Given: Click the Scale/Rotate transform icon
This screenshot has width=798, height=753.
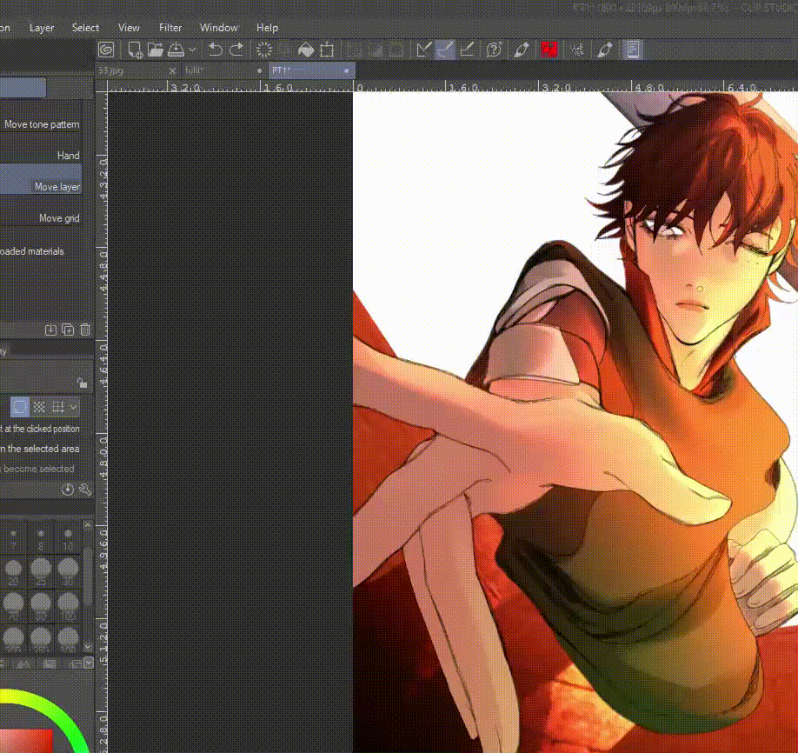Looking at the screenshot, I should click(x=327, y=50).
